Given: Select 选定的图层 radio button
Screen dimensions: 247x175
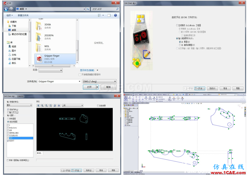Looking at the screenshot, I should pos(8,122).
